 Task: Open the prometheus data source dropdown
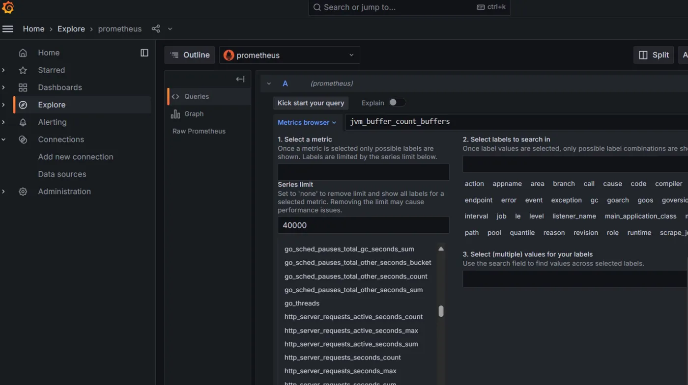point(289,55)
